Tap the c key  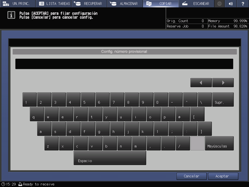pyautogui.click(x=80, y=143)
